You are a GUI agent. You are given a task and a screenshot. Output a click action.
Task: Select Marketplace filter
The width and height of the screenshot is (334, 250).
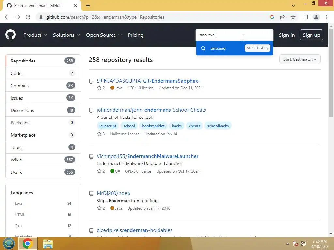(x=43, y=135)
